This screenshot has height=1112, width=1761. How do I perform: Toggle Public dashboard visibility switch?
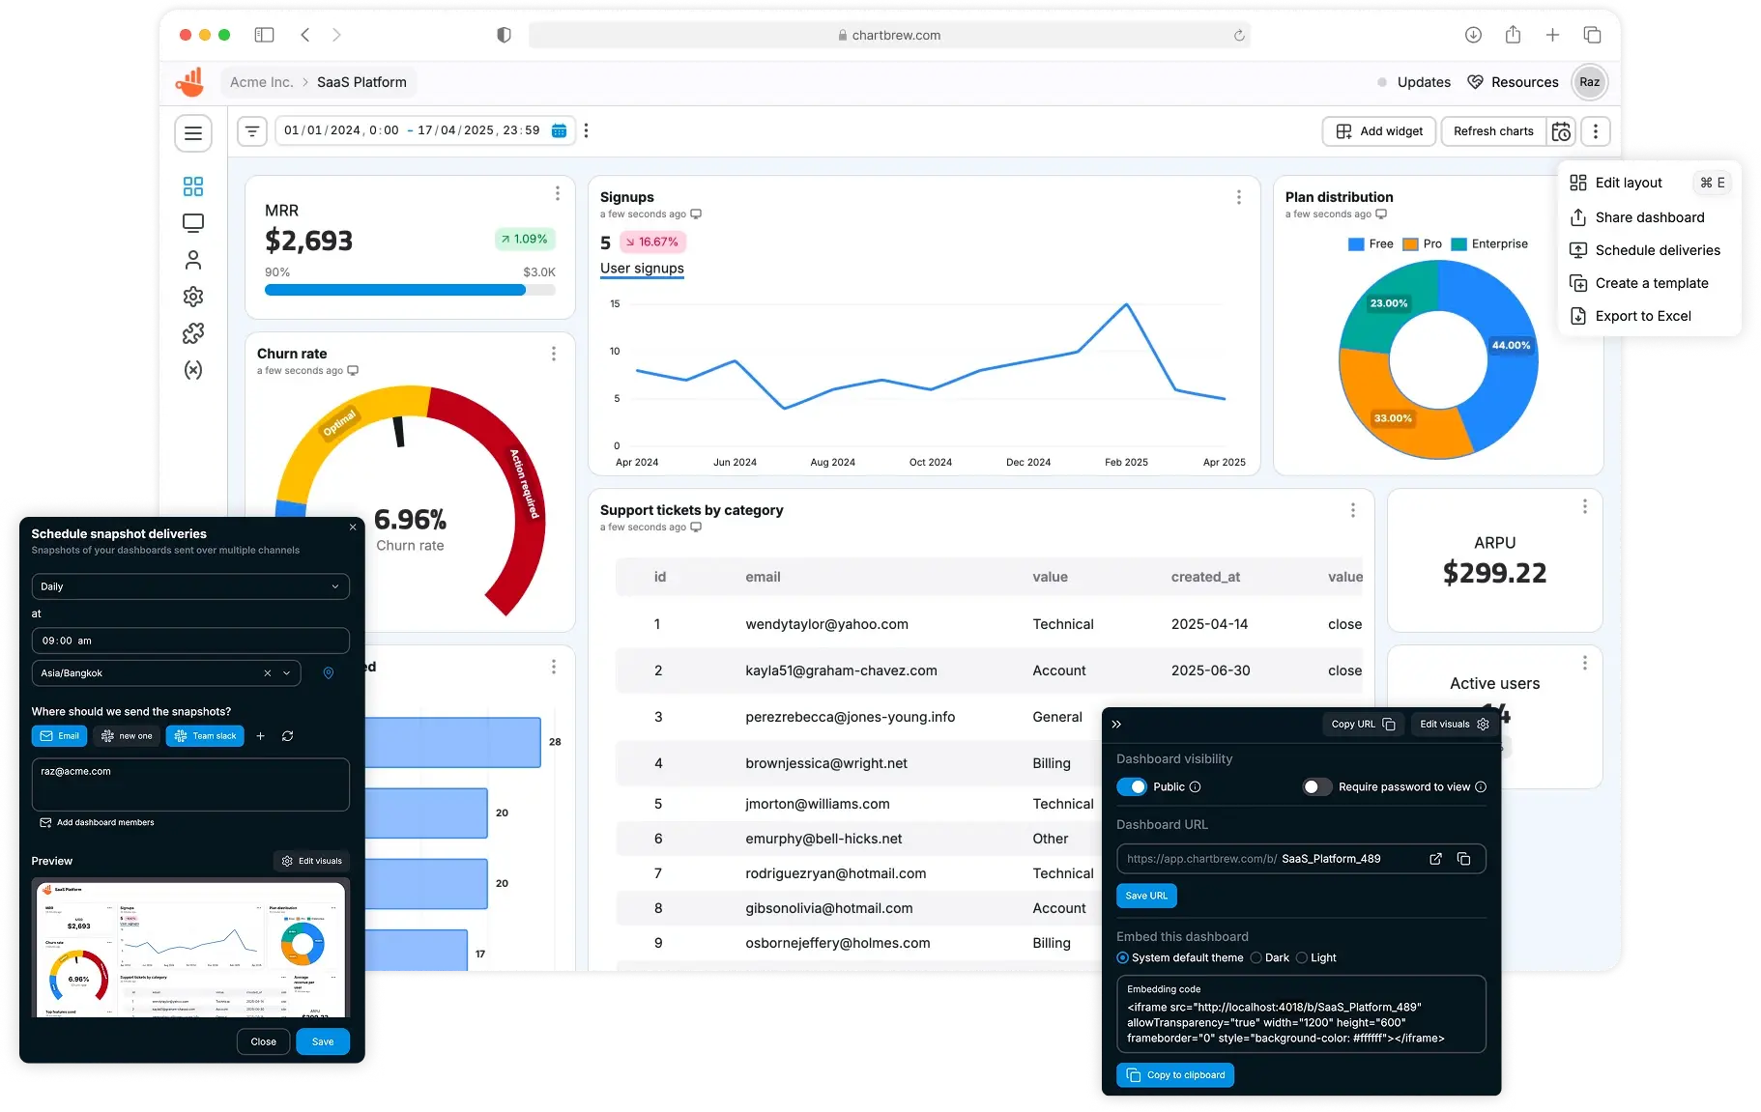[1133, 786]
